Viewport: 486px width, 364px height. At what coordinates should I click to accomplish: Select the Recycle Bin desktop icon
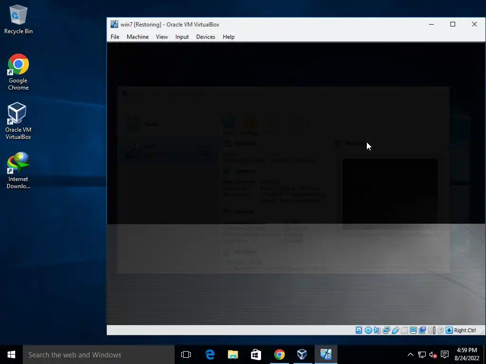point(19,19)
